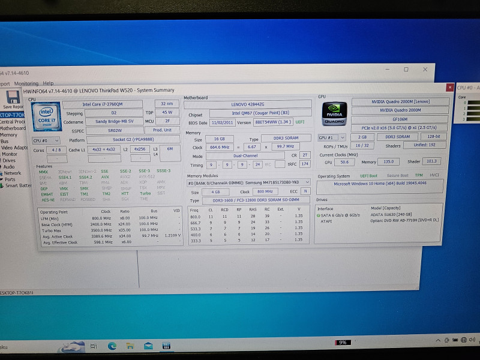The width and height of the screenshot is (480, 360).
Task: Click the 32 nm process value
Action: coord(167,104)
